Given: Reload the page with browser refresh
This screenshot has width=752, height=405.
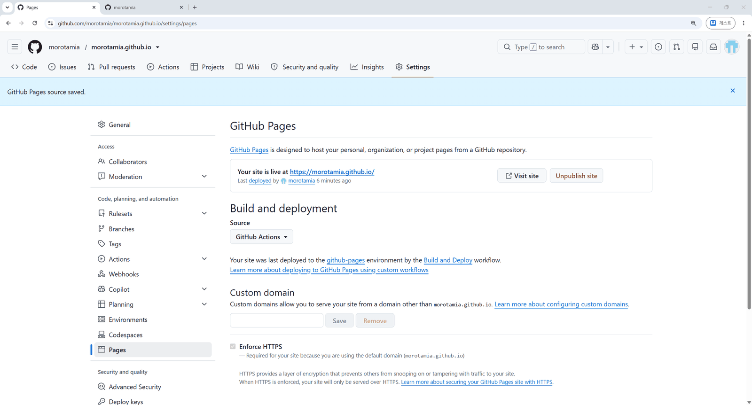Looking at the screenshot, I should pos(35,23).
